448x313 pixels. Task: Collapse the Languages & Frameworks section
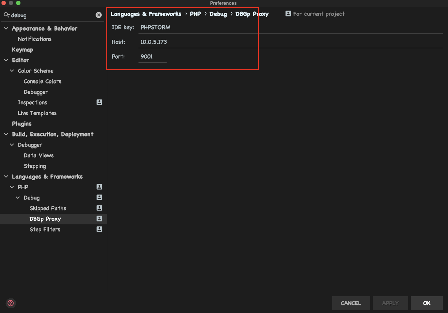point(6,177)
